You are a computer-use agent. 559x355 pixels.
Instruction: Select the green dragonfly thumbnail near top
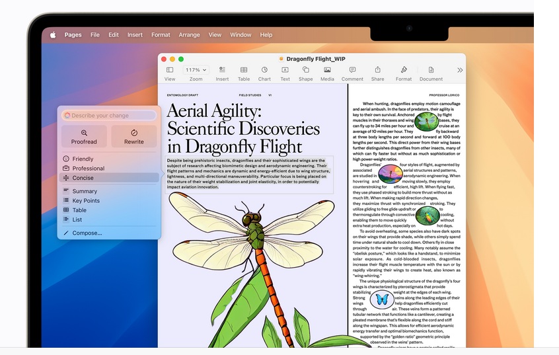(x=426, y=121)
